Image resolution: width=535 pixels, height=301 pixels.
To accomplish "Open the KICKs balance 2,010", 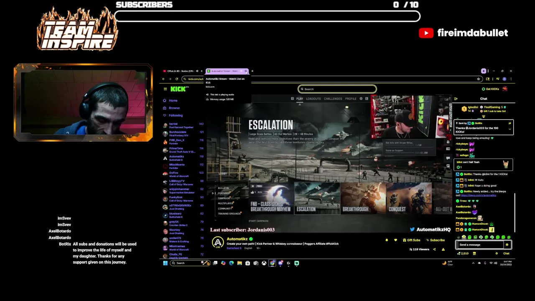I will 463,253.
